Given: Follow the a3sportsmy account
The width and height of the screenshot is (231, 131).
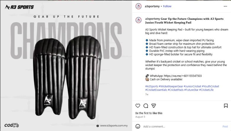Looking at the screenshot, I should point(167,6).
